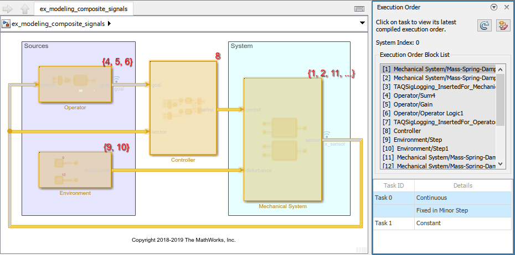The image size is (515, 255).
Task: Select list item [9] Environment/Step
Action: (439, 140)
